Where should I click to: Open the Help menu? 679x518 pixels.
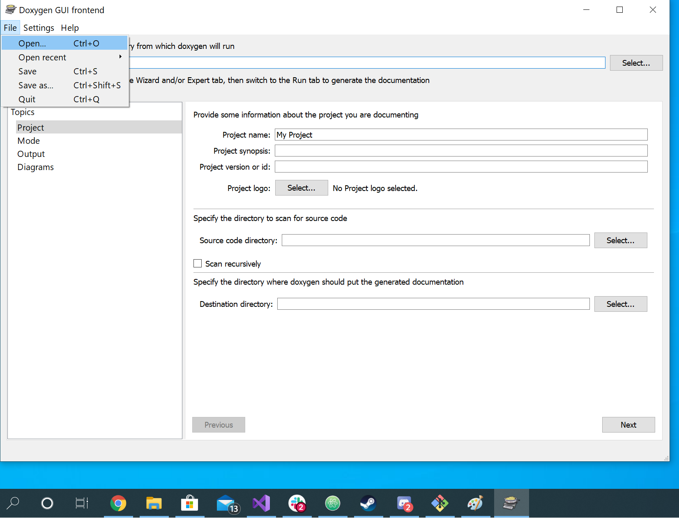click(x=70, y=28)
